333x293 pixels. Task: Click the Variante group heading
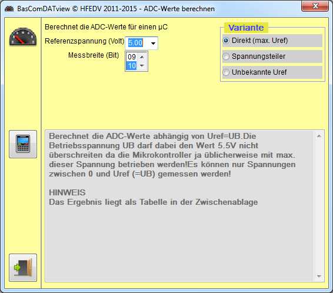(x=246, y=28)
